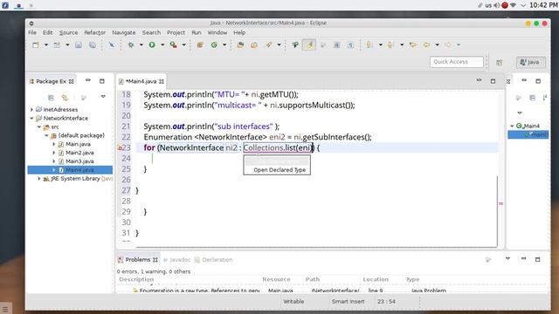The width and height of the screenshot is (559, 314).
Task: Toggle Show Whitespace Characters button
Action: click(x=351, y=44)
